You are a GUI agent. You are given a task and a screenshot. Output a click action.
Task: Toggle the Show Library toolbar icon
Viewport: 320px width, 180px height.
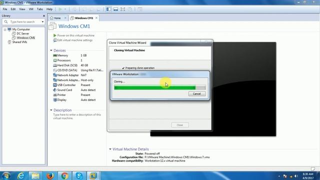pyautogui.click(x=108, y=9)
